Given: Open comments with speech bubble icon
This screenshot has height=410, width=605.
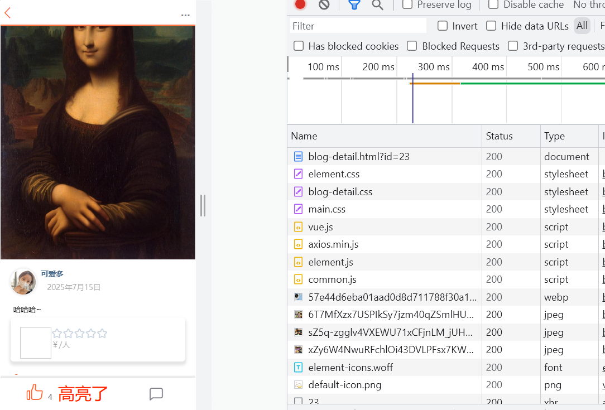Looking at the screenshot, I should click(x=156, y=394).
